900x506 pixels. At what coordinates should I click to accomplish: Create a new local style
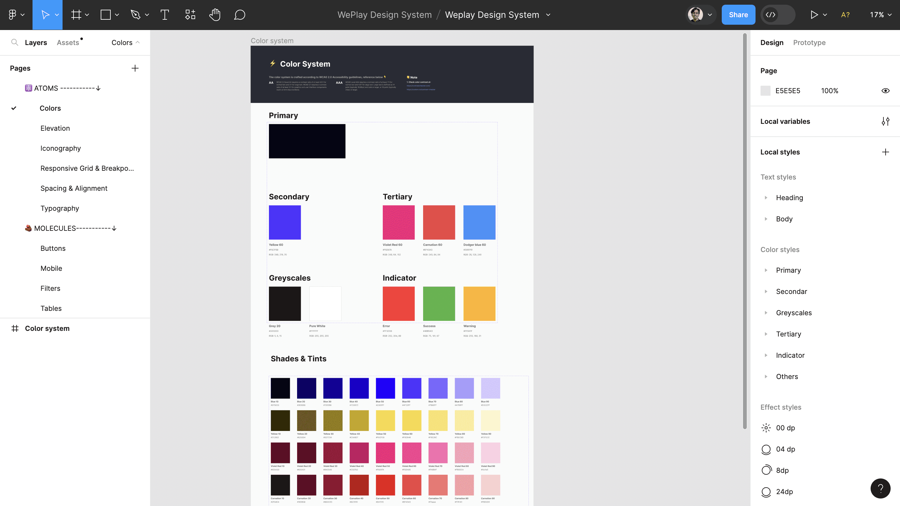(x=885, y=152)
